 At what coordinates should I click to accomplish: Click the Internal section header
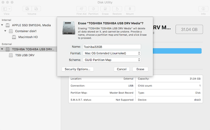[x=7, y=20]
